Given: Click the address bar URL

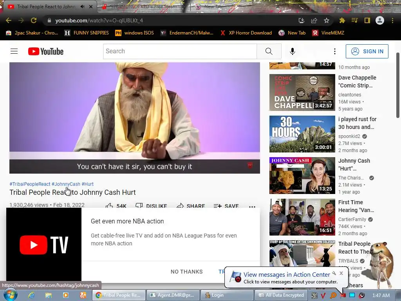Looking at the screenshot, I should tap(99, 20).
